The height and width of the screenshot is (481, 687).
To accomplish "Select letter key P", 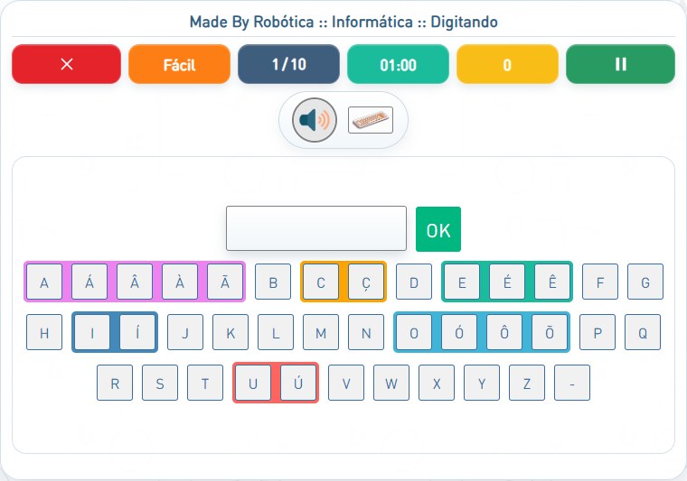I will (598, 332).
